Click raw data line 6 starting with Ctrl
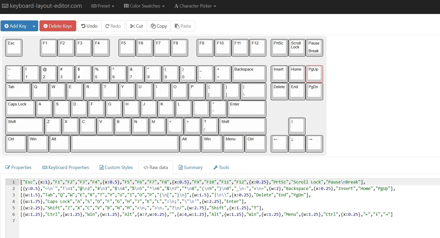Viewport: 440px width, 238px height. point(206,214)
